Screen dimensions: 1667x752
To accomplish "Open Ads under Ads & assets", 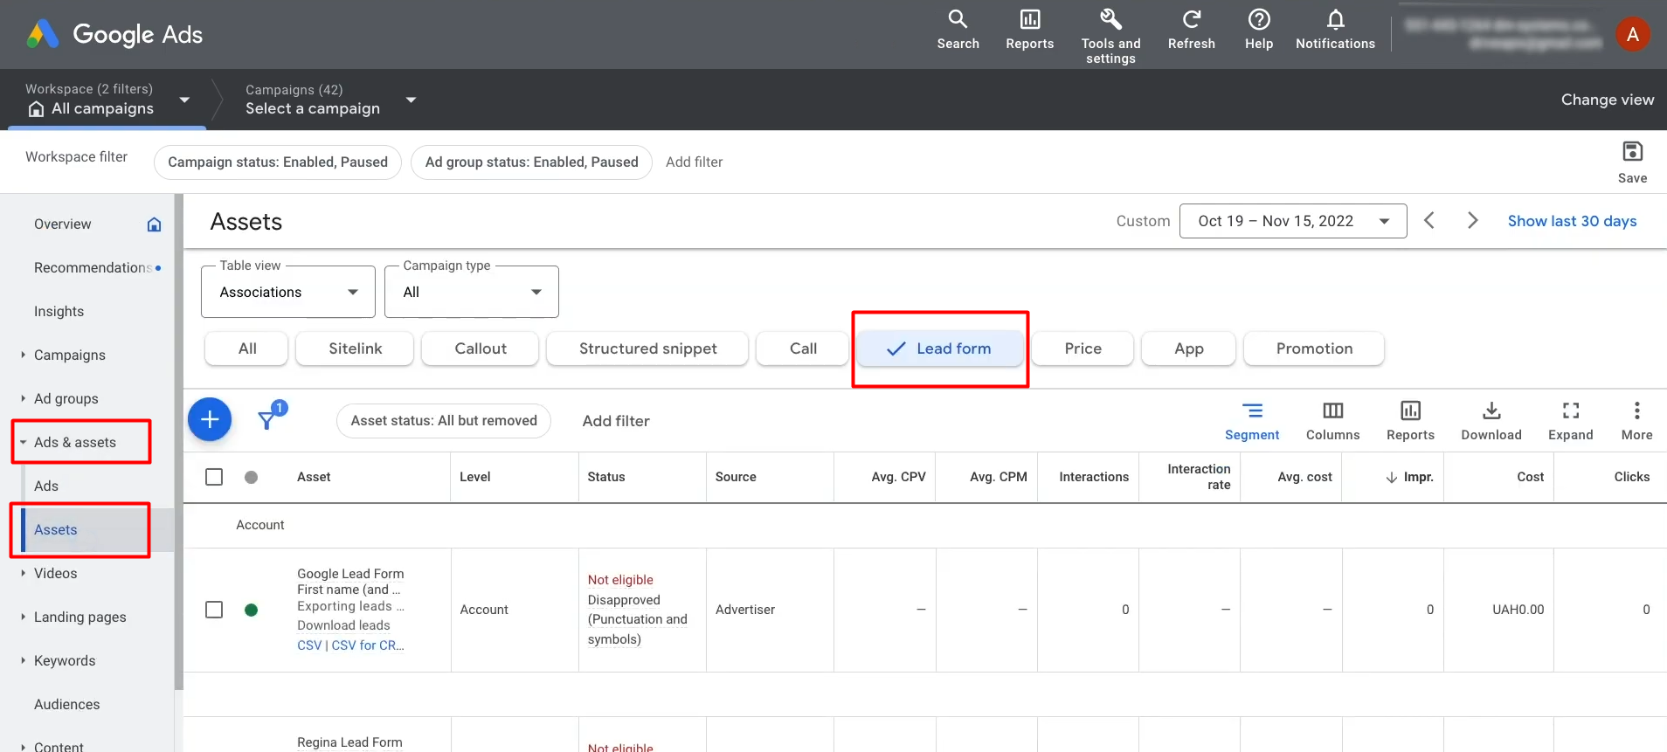I will [46, 486].
